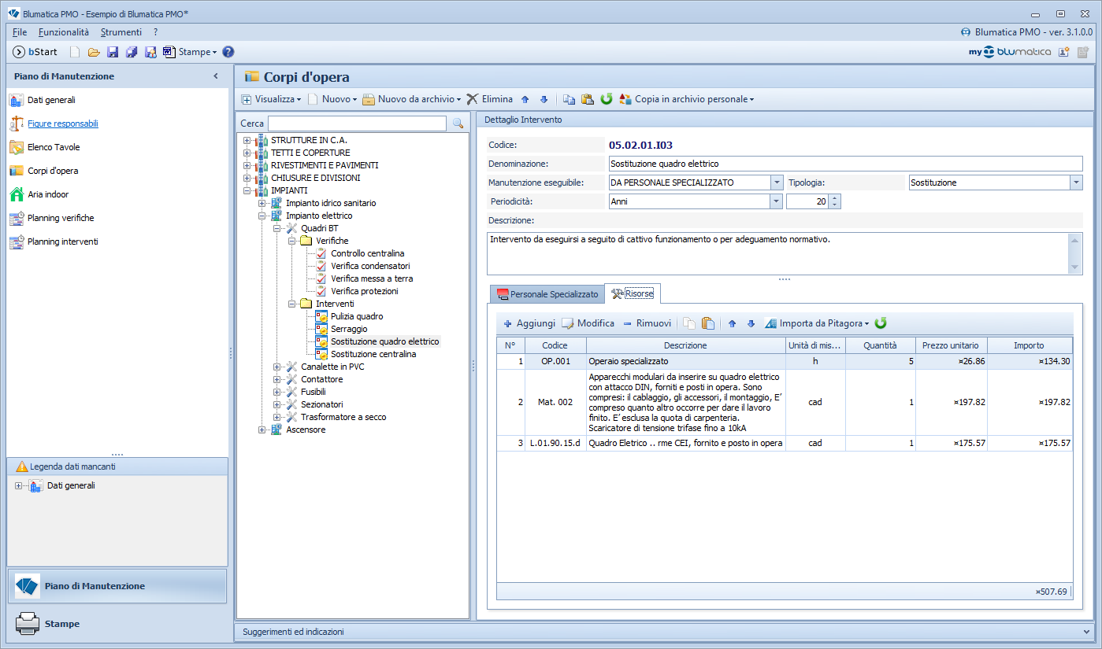Click the search magnifier icon beside Cerca
This screenshot has width=1102, height=649.
tap(458, 124)
